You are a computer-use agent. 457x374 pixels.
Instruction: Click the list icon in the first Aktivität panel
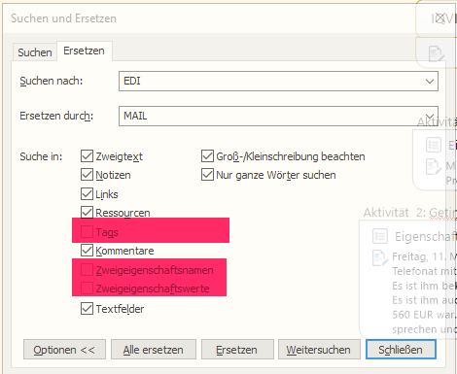pyautogui.click(x=434, y=145)
